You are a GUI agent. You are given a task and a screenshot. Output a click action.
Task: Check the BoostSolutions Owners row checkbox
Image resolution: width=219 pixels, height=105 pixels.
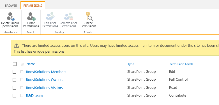(14, 80)
